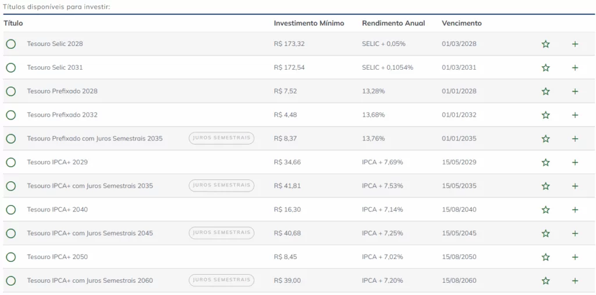Mark Tesouro Prefixado 2032 as favorite
This screenshot has width=596, height=295.
tap(545, 115)
